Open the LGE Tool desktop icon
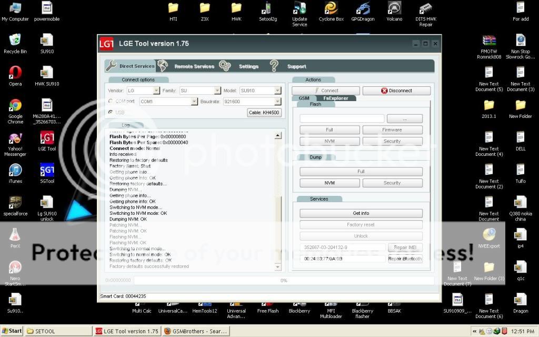This screenshot has height=337, width=539. (x=47, y=141)
